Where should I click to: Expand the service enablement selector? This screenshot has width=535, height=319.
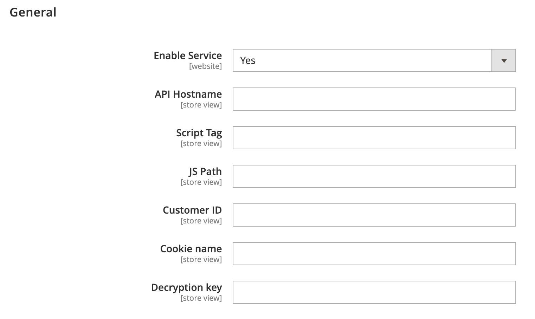503,60
